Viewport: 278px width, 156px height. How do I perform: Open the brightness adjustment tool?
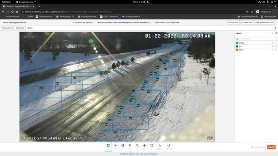tap(116, 146)
